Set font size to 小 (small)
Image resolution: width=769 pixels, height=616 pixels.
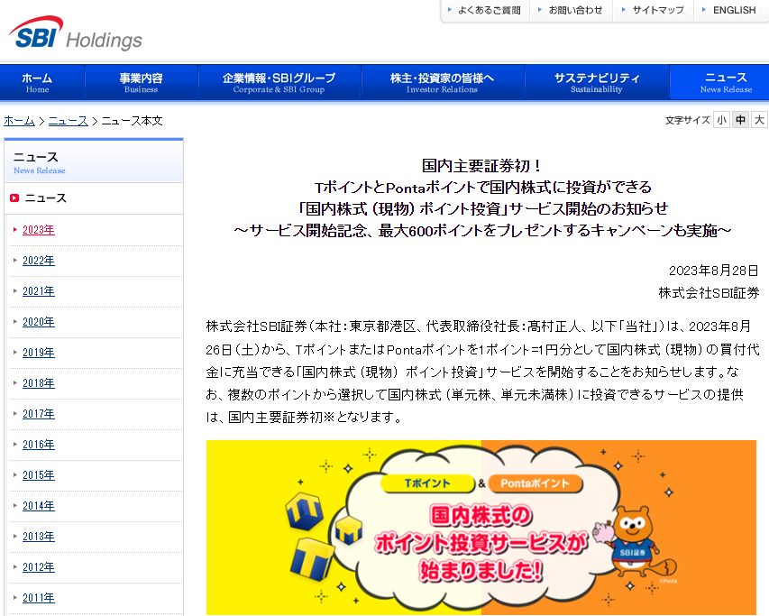[721, 120]
